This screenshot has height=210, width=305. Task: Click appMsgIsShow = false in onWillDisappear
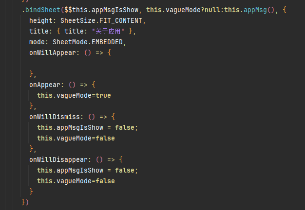tap(87, 171)
